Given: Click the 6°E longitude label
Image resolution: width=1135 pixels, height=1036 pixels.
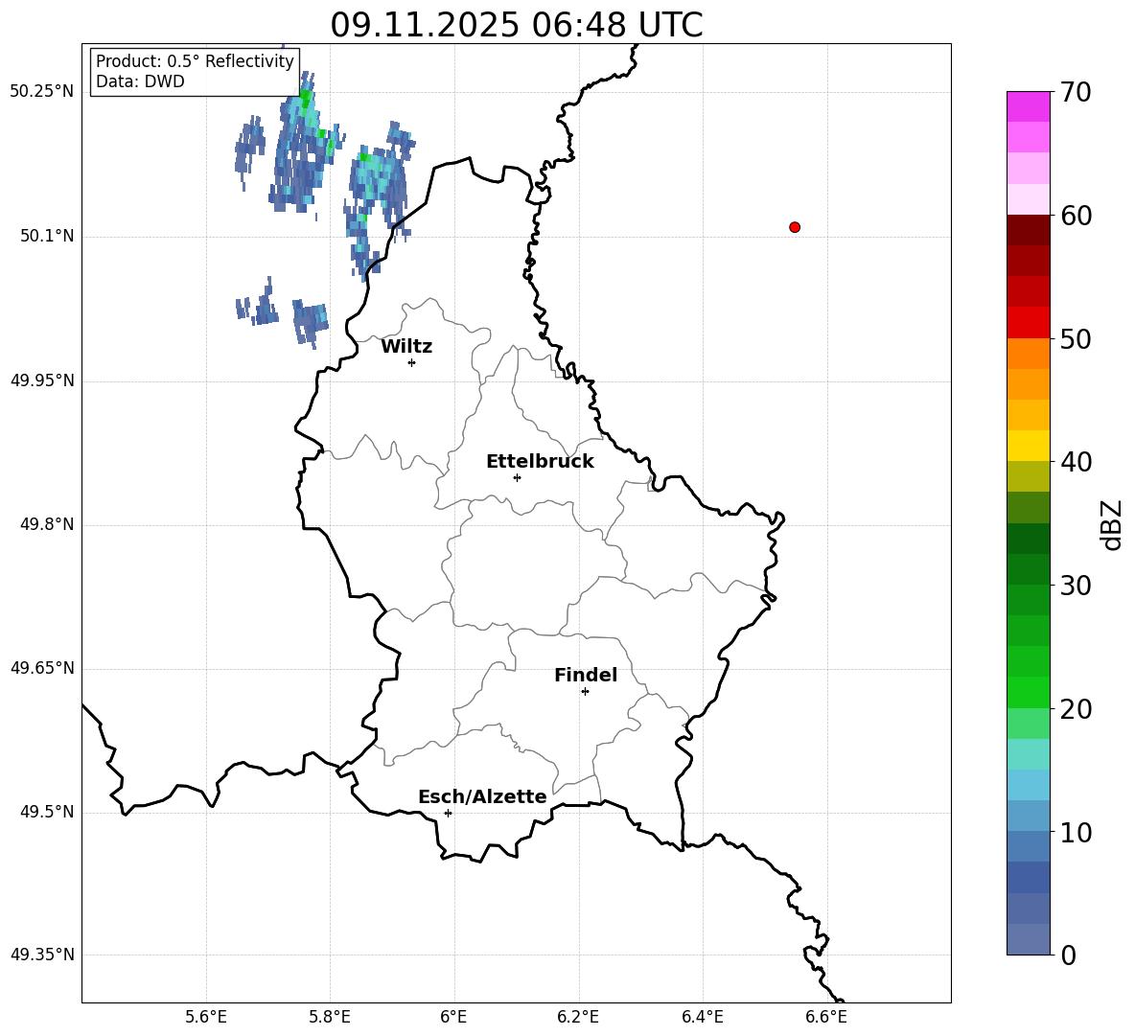Looking at the screenshot, I should 453,1017.
